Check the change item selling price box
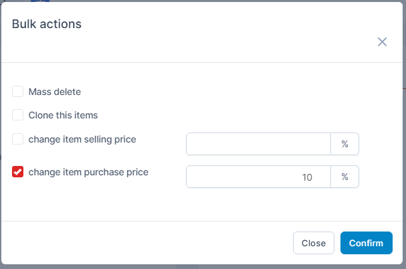Screen dimensions: 406x269 coord(18,139)
